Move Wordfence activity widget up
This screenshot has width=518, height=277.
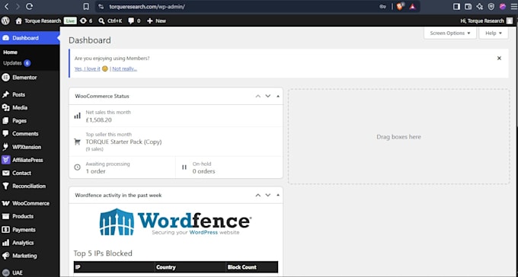[x=258, y=195]
